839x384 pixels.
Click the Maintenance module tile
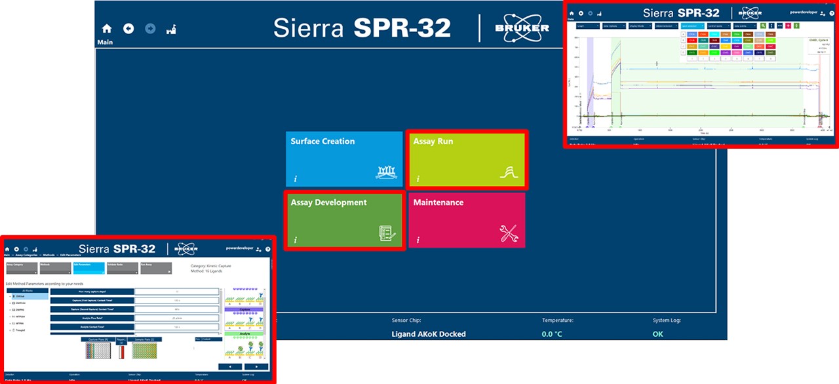467,220
